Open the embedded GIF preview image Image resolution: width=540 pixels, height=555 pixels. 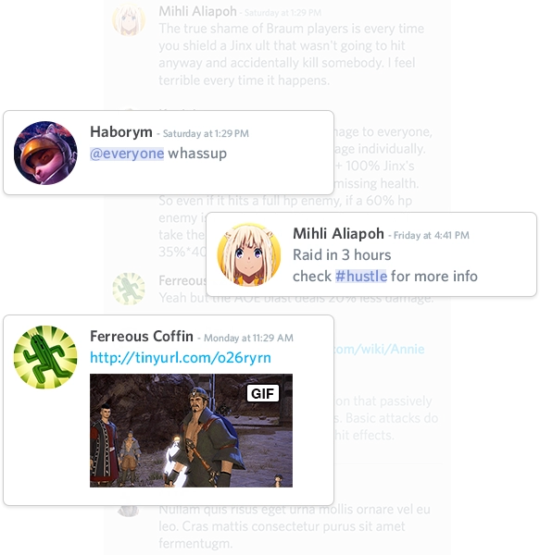tap(192, 430)
